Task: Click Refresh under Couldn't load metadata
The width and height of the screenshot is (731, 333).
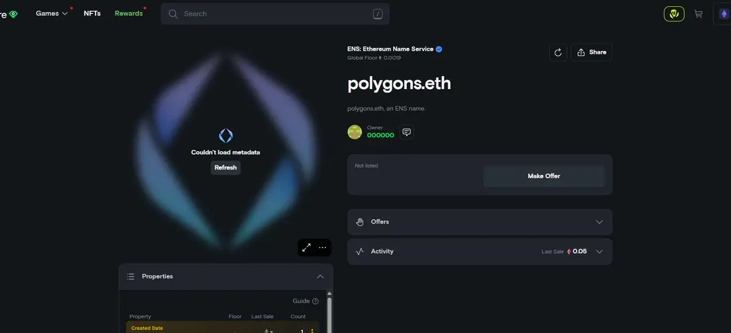Action: click(x=226, y=168)
